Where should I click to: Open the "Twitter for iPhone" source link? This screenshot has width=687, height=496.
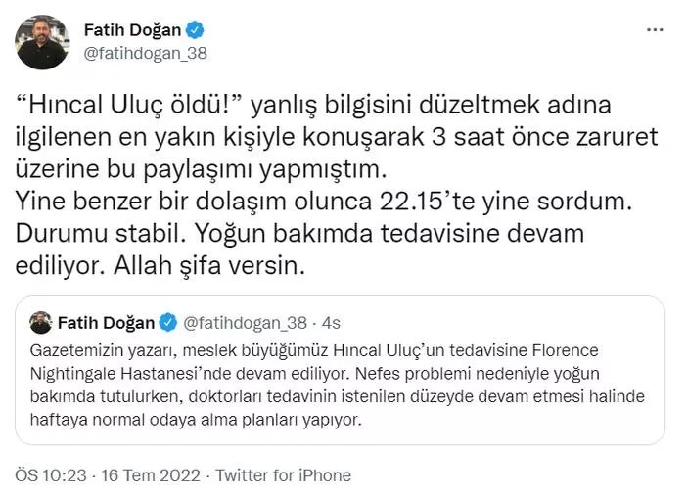pyautogui.click(x=283, y=474)
